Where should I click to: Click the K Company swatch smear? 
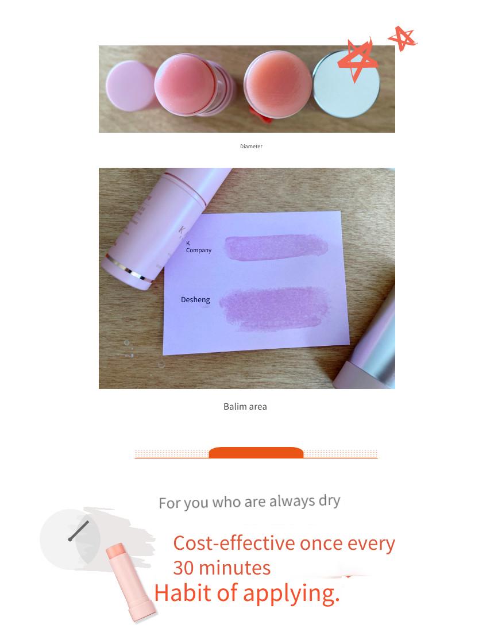tap(276, 246)
